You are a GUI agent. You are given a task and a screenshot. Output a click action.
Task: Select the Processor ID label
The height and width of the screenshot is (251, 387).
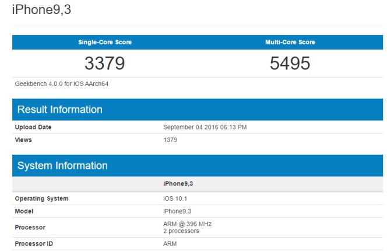pos(34,243)
